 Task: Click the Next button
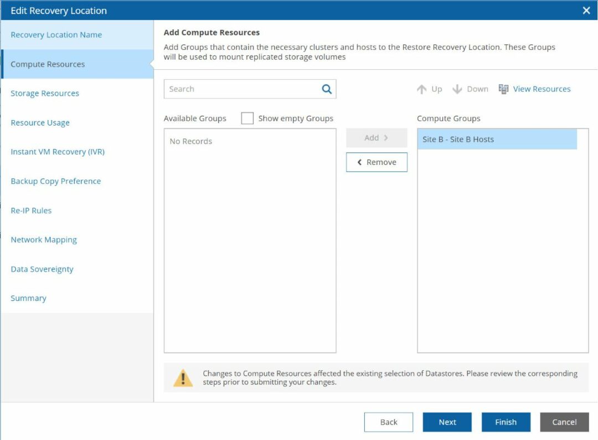(447, 422)
